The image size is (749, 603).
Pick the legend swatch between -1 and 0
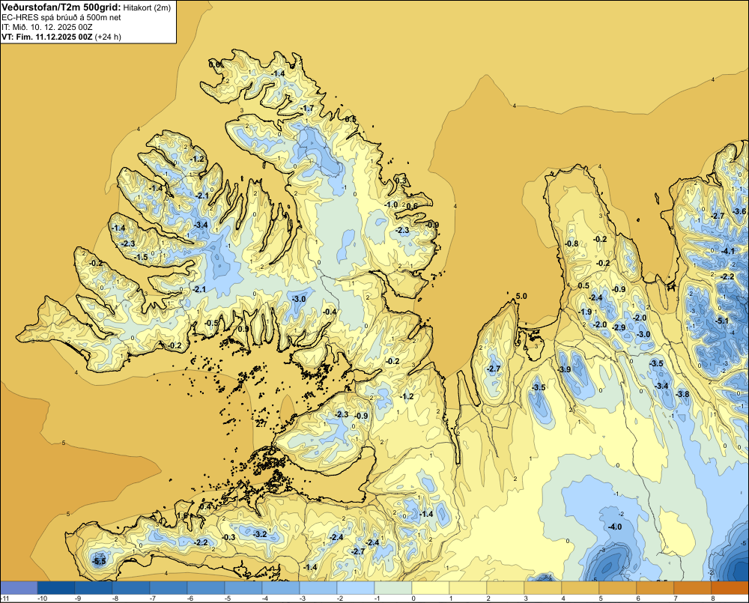tap(393, 588)
